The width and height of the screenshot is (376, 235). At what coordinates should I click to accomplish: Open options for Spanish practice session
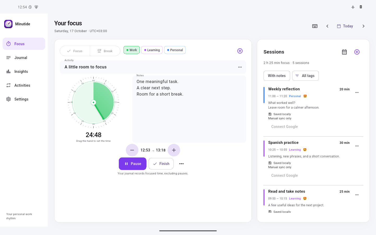357,146
